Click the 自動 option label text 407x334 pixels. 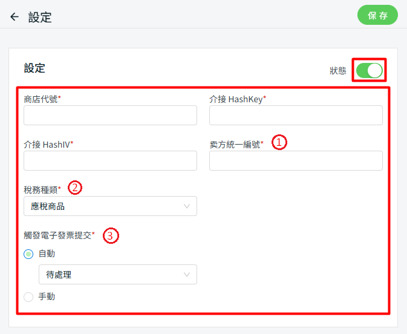click(47, 254)
